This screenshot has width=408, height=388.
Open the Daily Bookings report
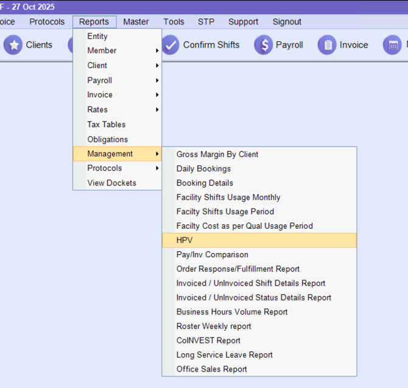[203, 168]
